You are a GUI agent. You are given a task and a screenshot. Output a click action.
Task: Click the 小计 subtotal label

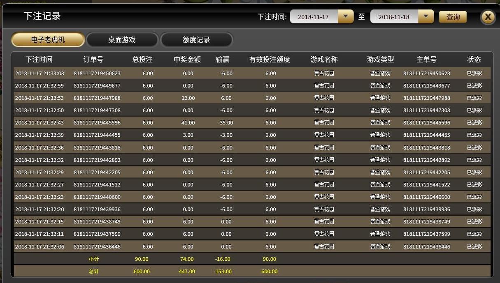pos(93,259)
